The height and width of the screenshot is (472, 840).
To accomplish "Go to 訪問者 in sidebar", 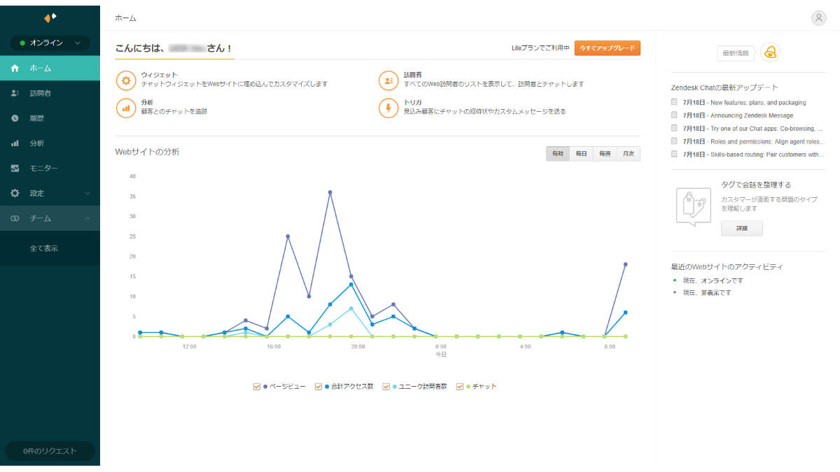I will tap(41, 93).
